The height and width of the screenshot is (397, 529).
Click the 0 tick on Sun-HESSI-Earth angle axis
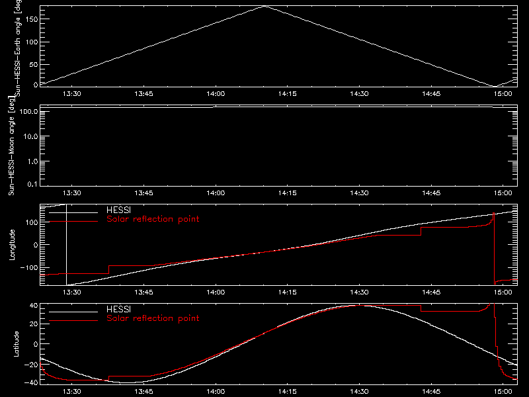(36, 85)
